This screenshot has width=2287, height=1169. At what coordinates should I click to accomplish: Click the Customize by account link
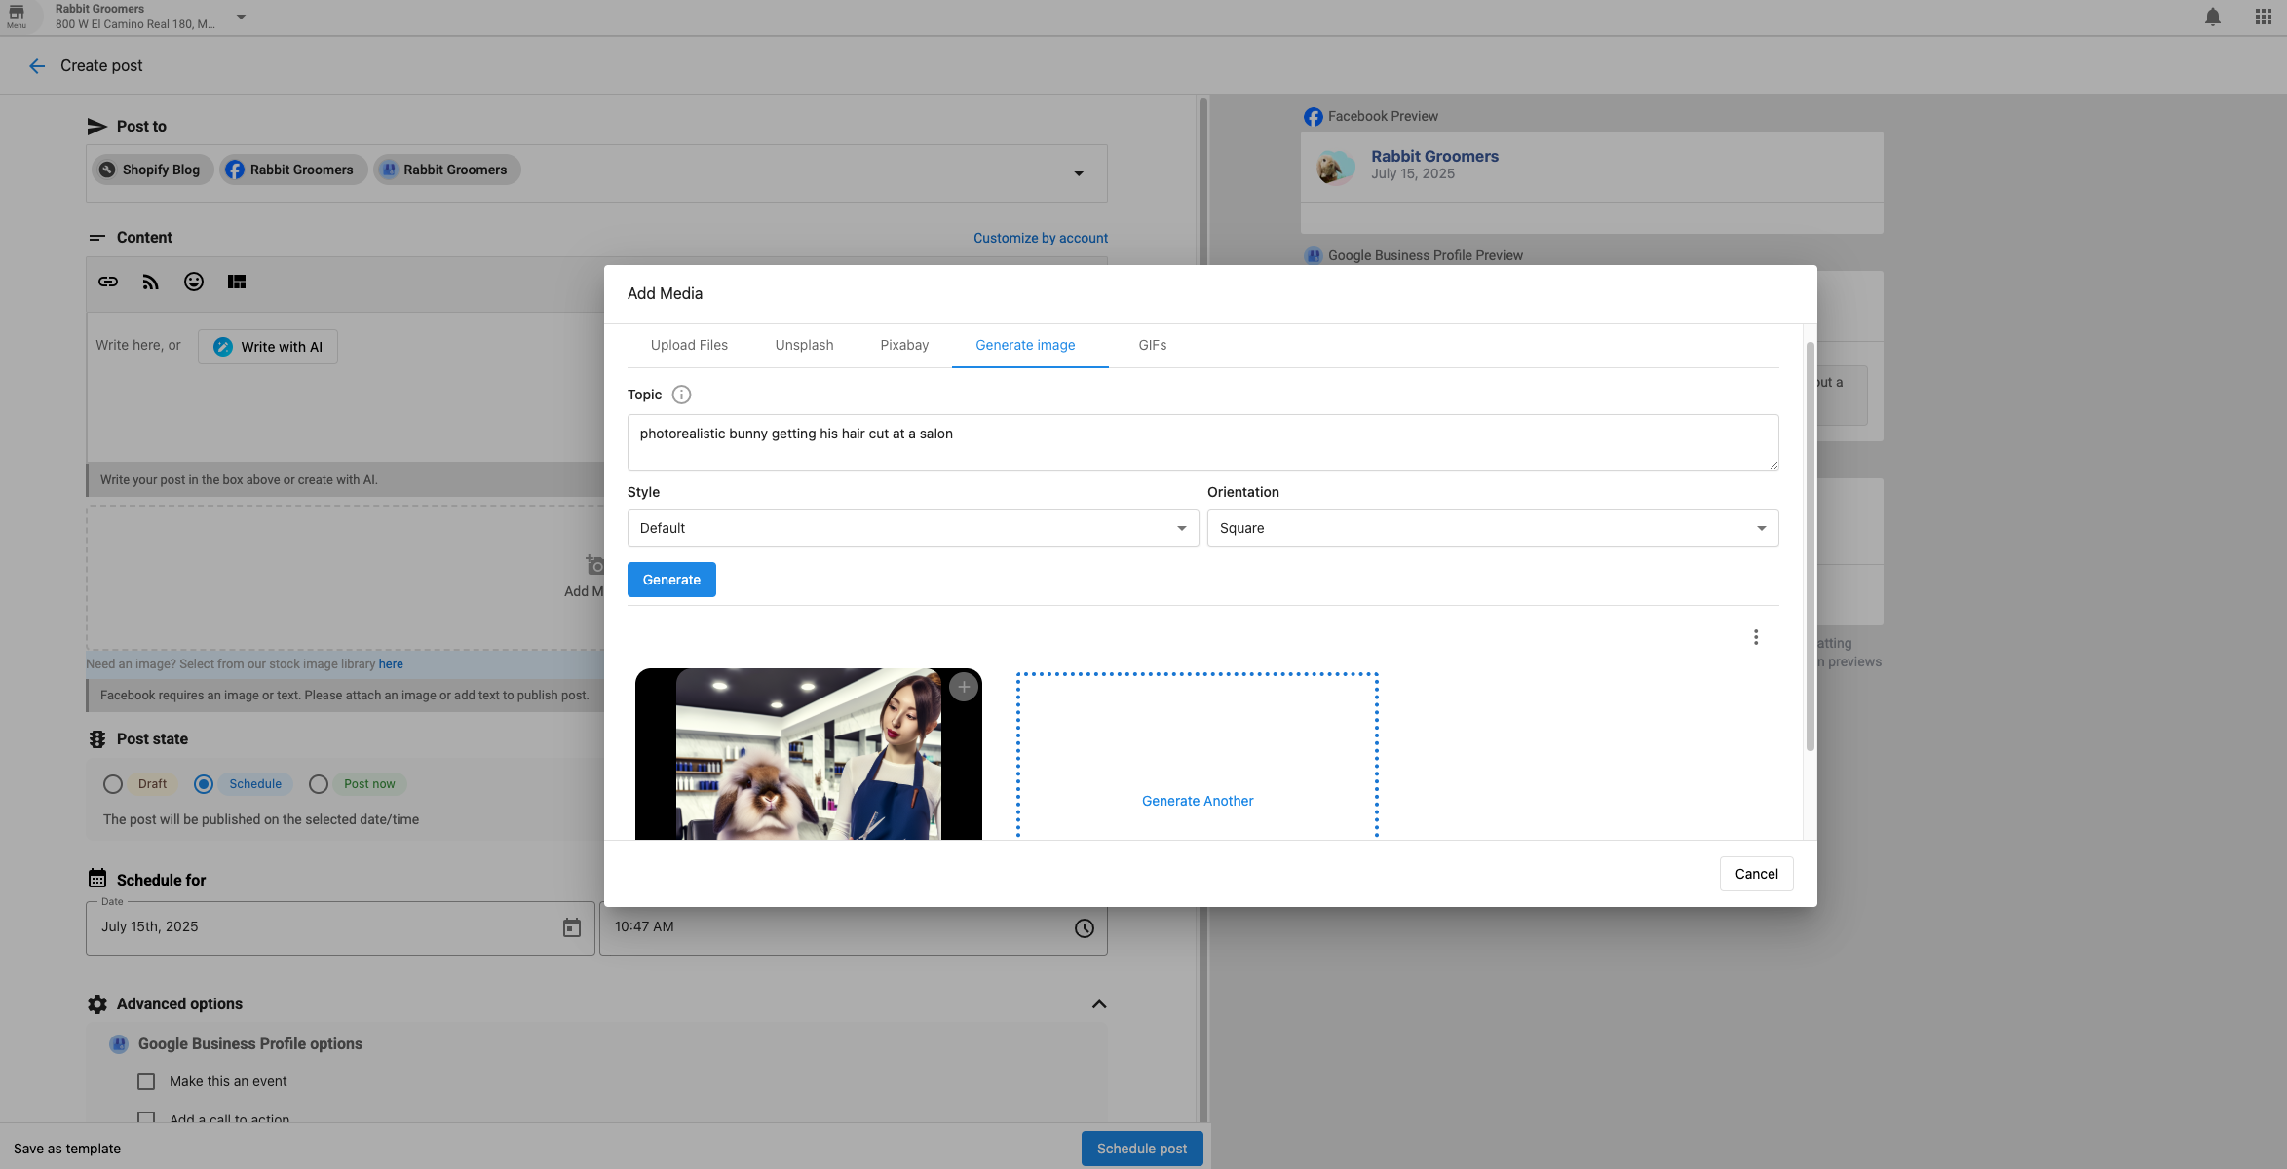tap(1040, 237)
